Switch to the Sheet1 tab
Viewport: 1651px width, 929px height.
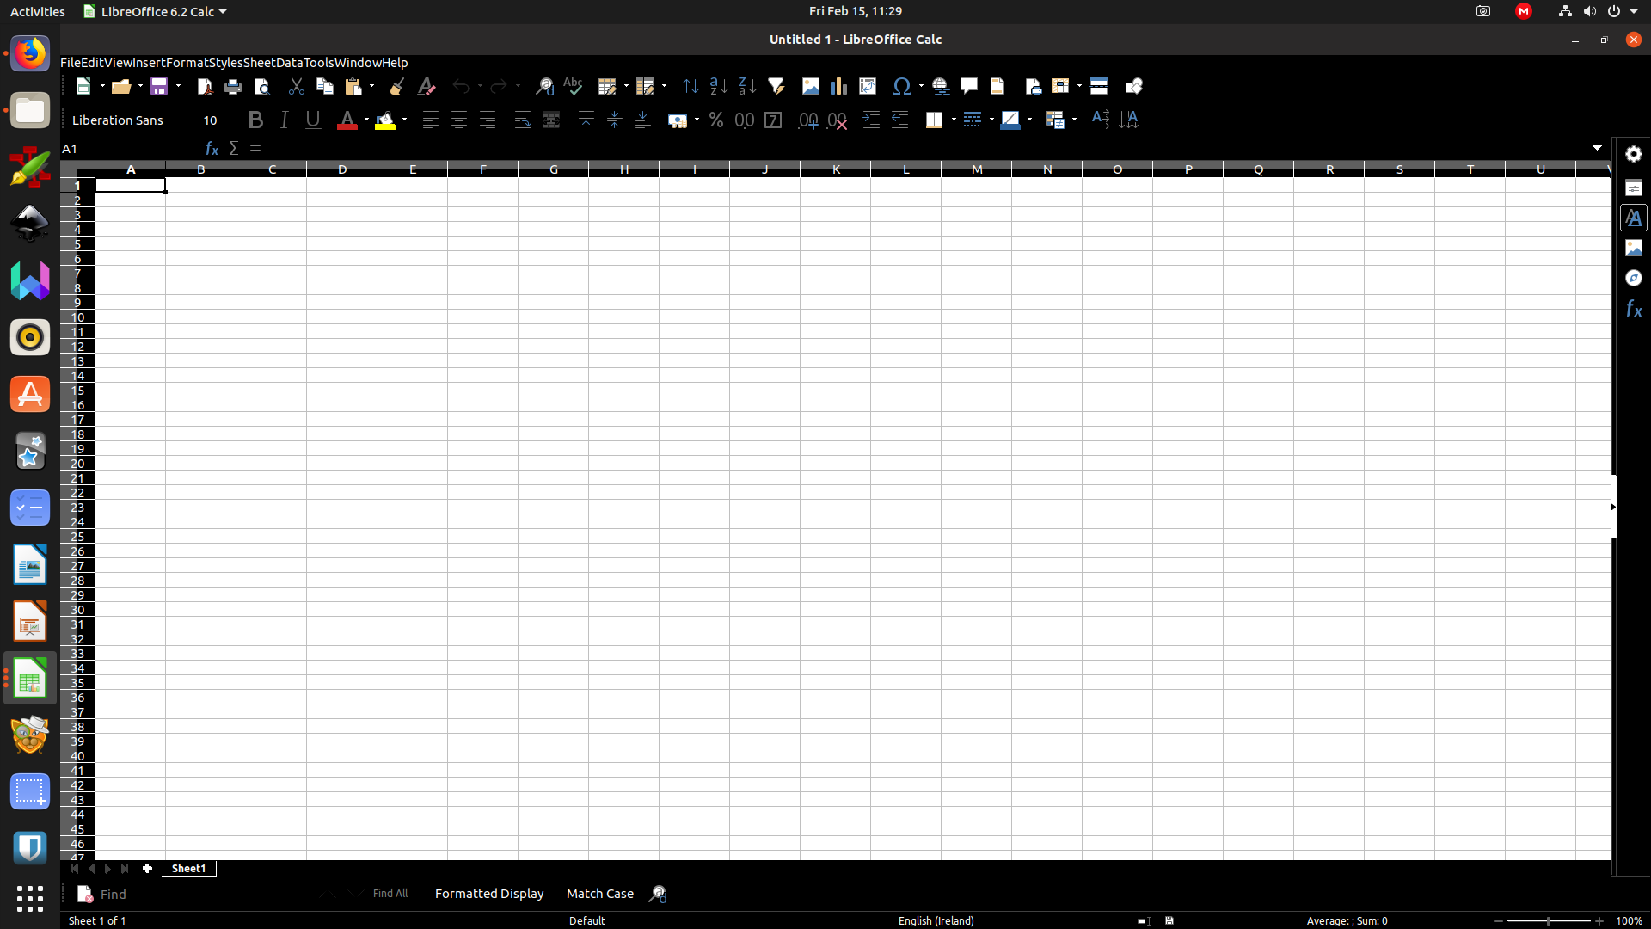pyautogui.click(x=188, y=868)
